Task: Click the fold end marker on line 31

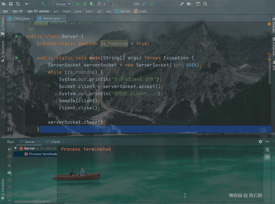Action: (24, 129)
